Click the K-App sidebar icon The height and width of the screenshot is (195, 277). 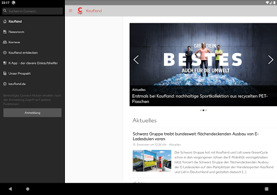point(5,63)
